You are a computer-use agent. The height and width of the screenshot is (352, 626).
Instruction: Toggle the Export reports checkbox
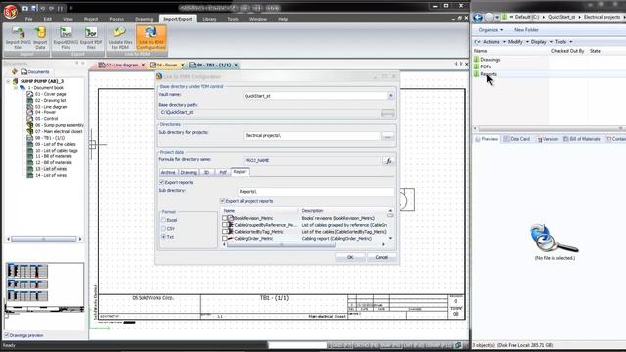[x=162, y=183]
